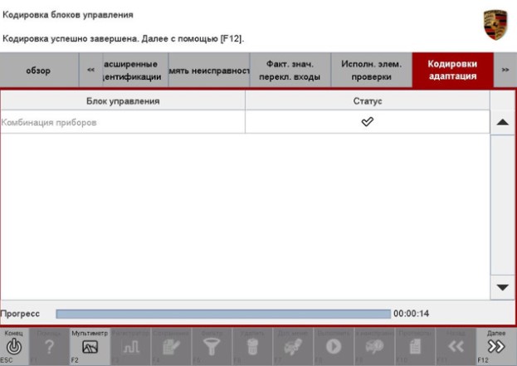Click the trash bin delete icon
Viewport: 517px width, 366px height.
[255, 346]
